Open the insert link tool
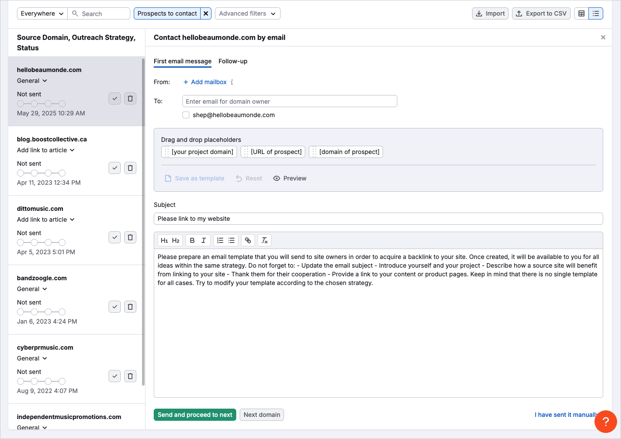Screen dimensions: 621x439 (248, 240)
